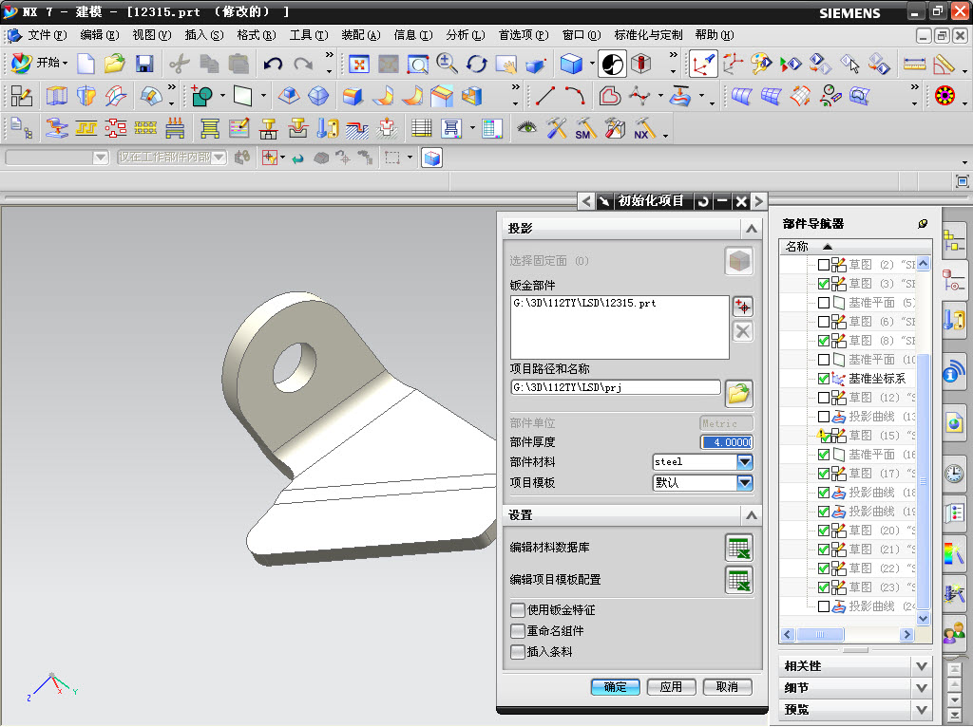
Task: Toggle checkbox for 草图 (2)
Action: point(824,265)
